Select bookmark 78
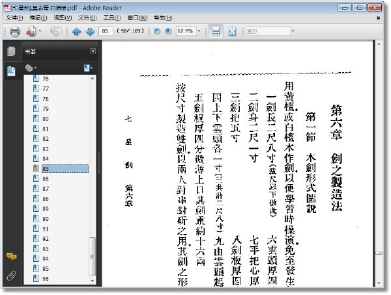Image resolution: width=391 pixels, height=295 pixels. coord(46,99)
